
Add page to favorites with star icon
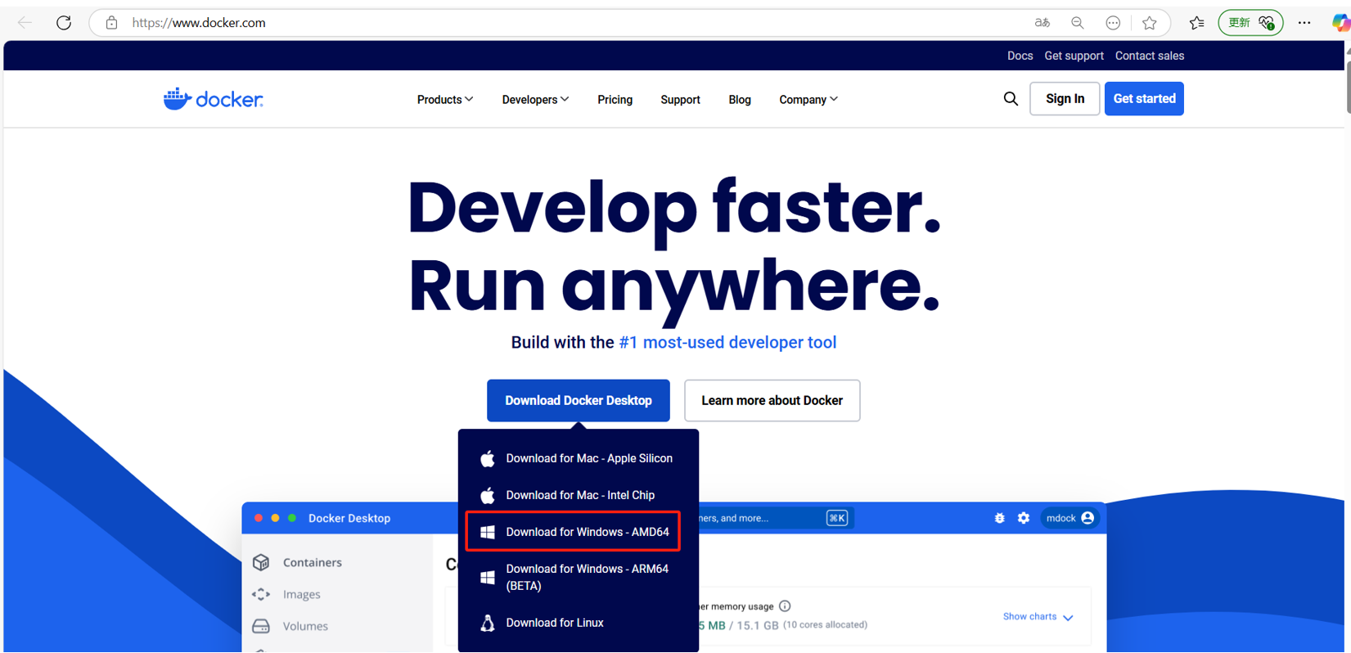point(1150,23)
